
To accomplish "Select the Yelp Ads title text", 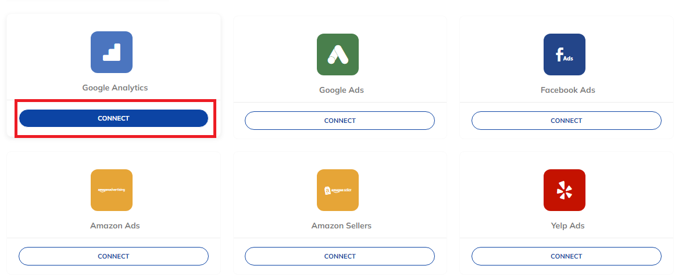I will click(x=568, y=226).
